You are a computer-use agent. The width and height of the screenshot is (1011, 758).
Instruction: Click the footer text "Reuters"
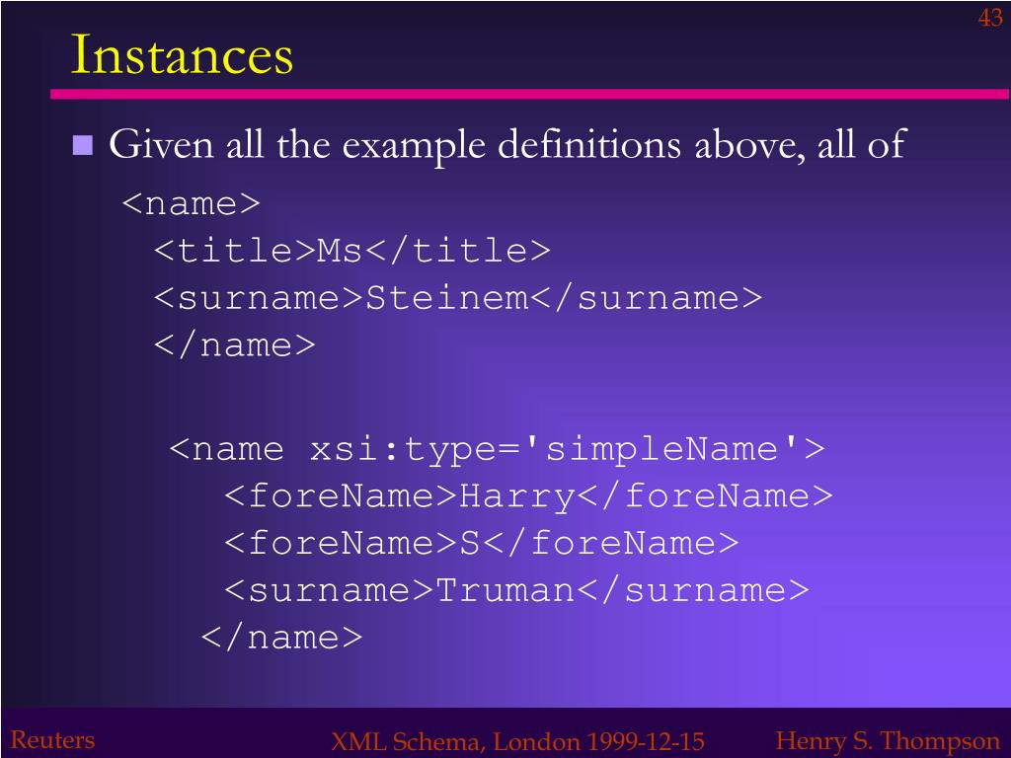click(x=53, y=740)
